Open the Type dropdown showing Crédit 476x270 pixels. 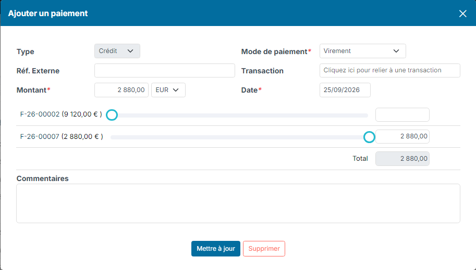coord(117,51)
